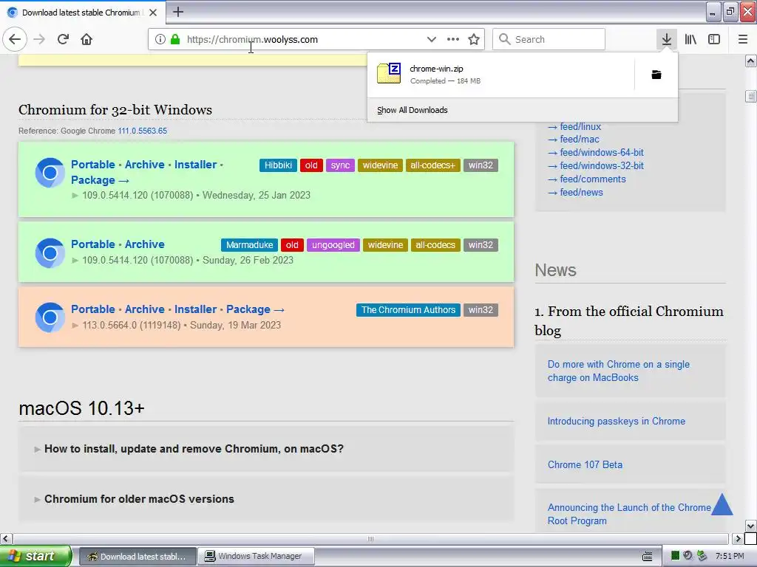Show sidebars toolbar icon
Screen dimensions: 757x567
[x=714, y=39]
